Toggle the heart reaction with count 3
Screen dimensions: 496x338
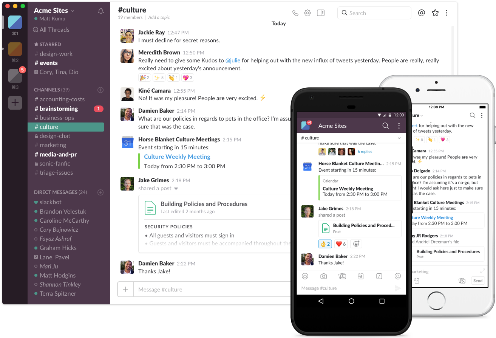point(187,78)
